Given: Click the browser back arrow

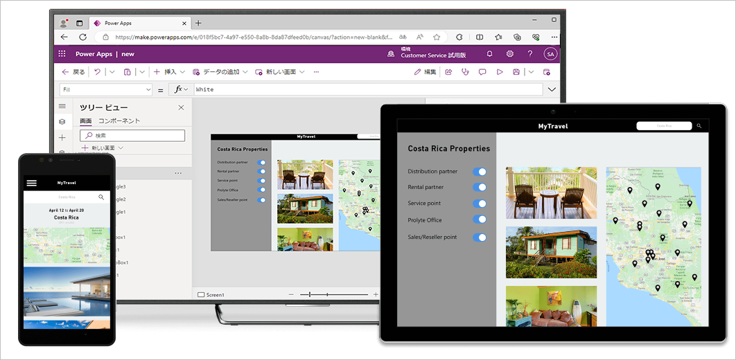Looking at the screenshot, I should [x=64, y=37].
